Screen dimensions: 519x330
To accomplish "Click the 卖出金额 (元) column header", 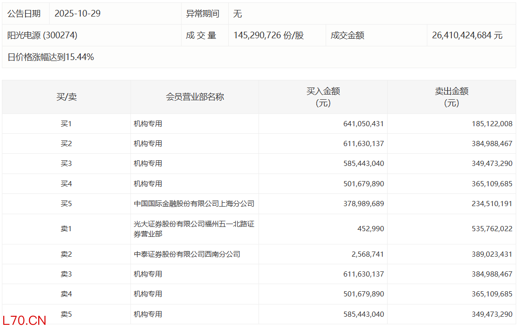I will 451,97.
